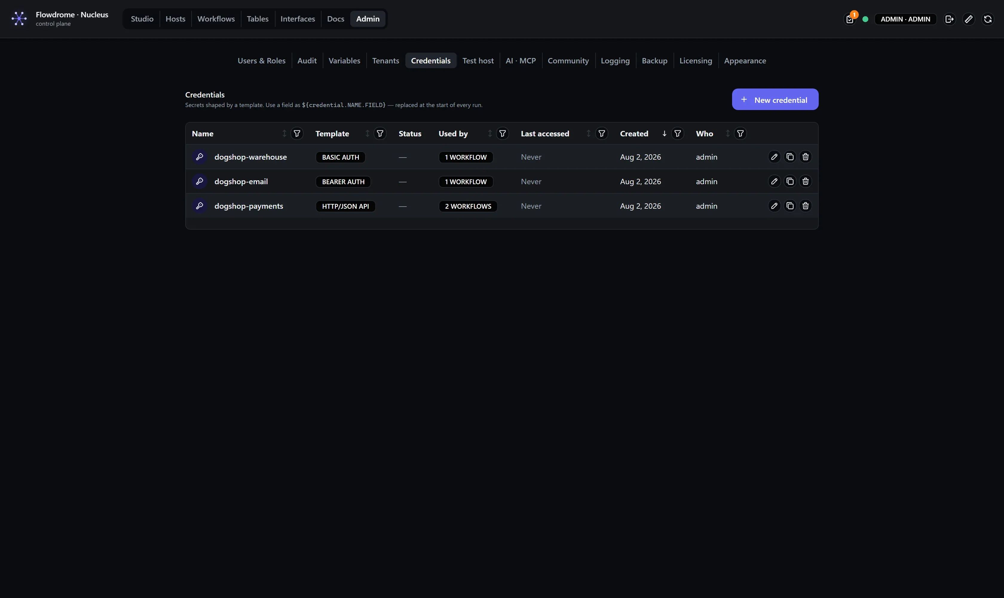
Task: Switch to the Backup tab
Action: pos(654,60)
